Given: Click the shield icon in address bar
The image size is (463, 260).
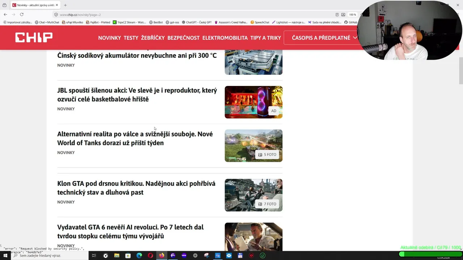Looking at the screenshot, I should coord(56,15).
